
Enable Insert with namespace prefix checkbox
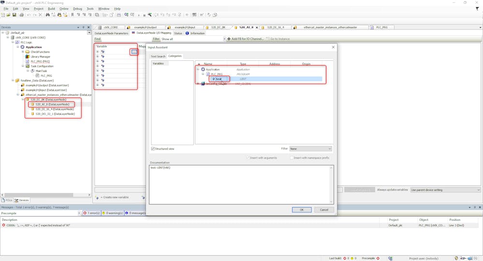coord(292,158)
